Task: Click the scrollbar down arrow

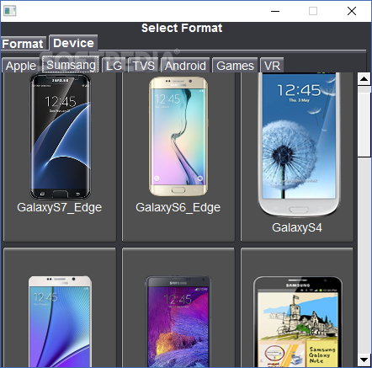Action: (x=364, y=360)
